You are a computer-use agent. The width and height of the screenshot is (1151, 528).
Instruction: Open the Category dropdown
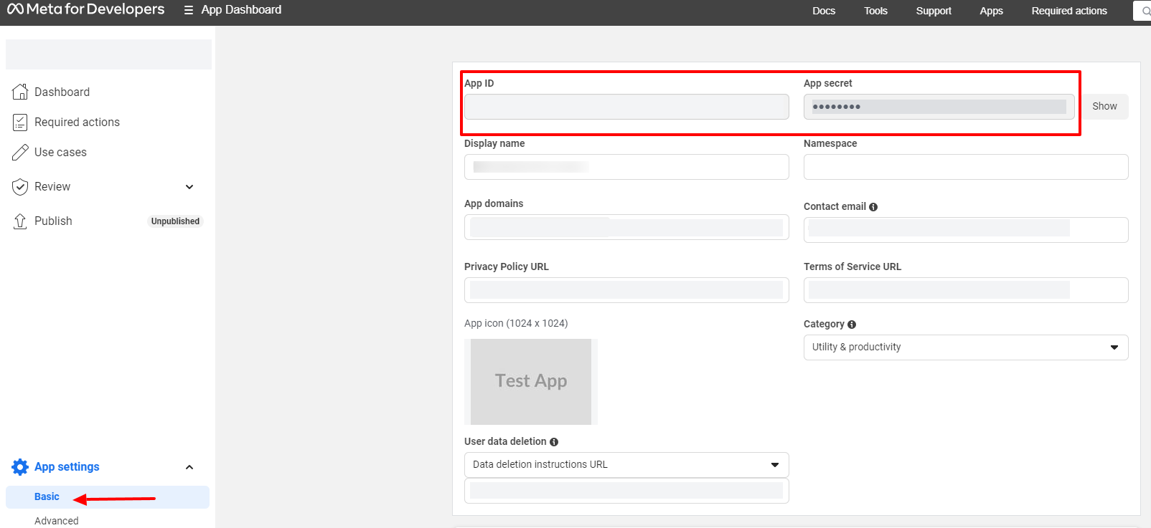coord(966,347)
